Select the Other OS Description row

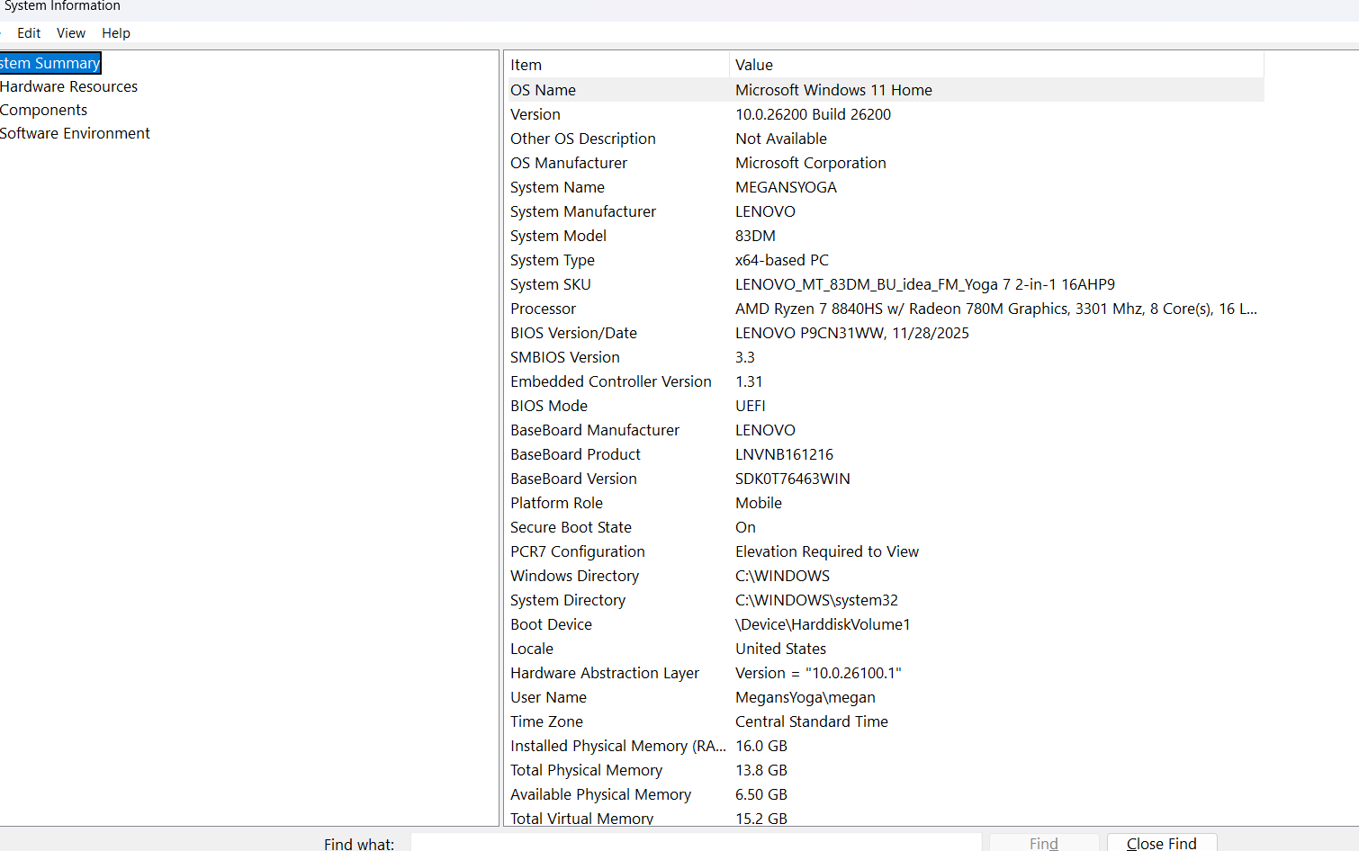tap(582, 139)
